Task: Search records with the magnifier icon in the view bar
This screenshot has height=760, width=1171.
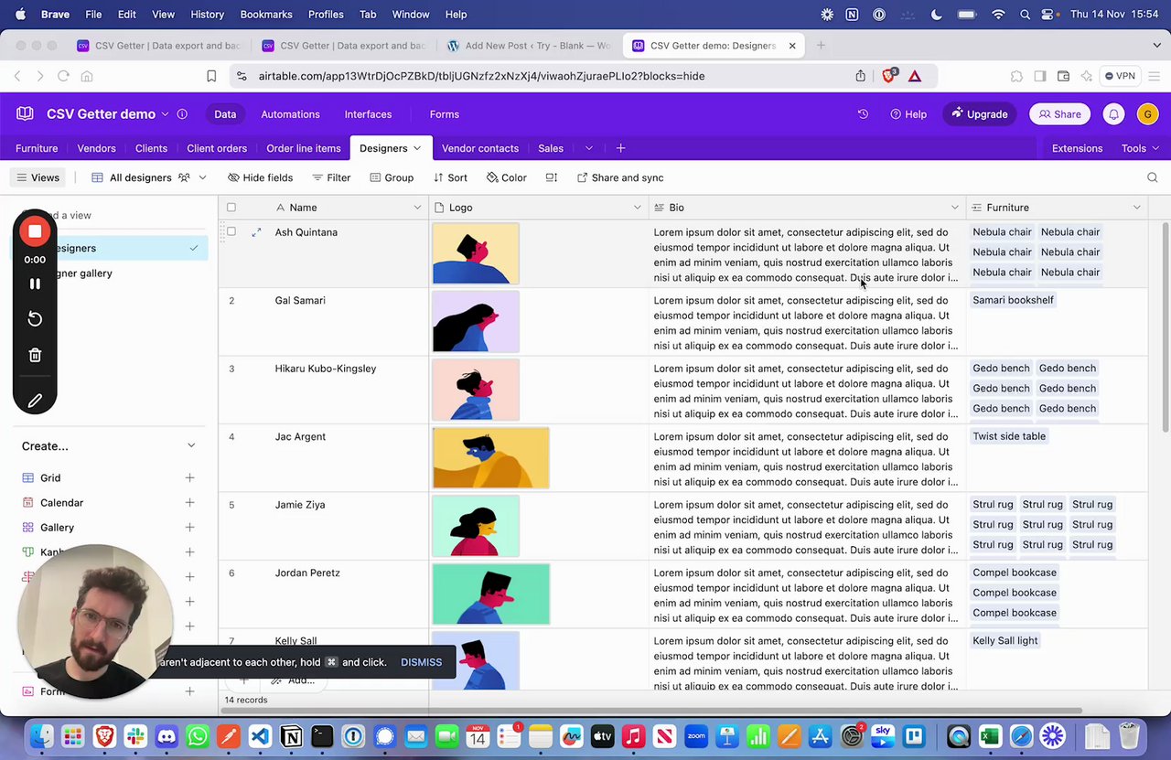Action: point(1153,177)
